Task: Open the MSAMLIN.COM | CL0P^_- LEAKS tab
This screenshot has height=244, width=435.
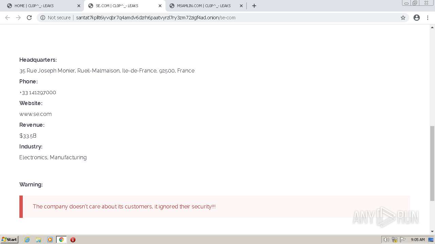Action: (206, 6)
